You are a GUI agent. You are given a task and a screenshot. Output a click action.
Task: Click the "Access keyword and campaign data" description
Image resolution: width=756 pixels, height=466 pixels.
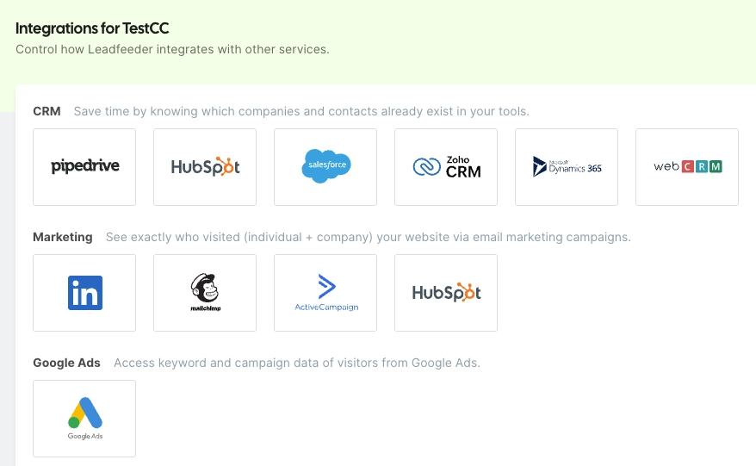tap(297, 363)
